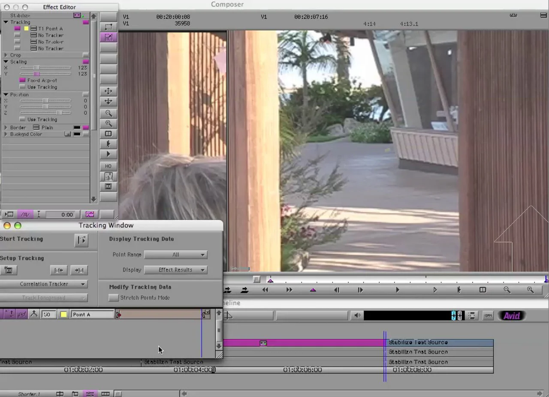Open the Correlation Tracker dropdown
Image resolution: width=549 pixels, height=397 pixels.
(44, 284)
